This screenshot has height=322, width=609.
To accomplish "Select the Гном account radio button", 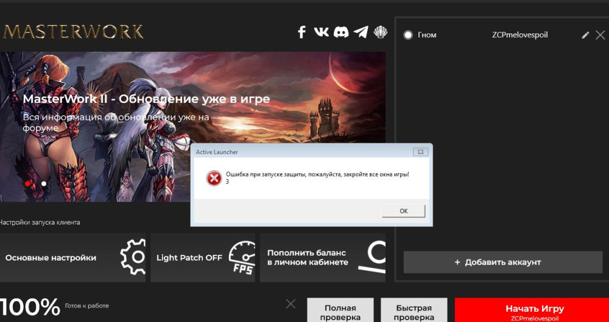I will [408, 35].
